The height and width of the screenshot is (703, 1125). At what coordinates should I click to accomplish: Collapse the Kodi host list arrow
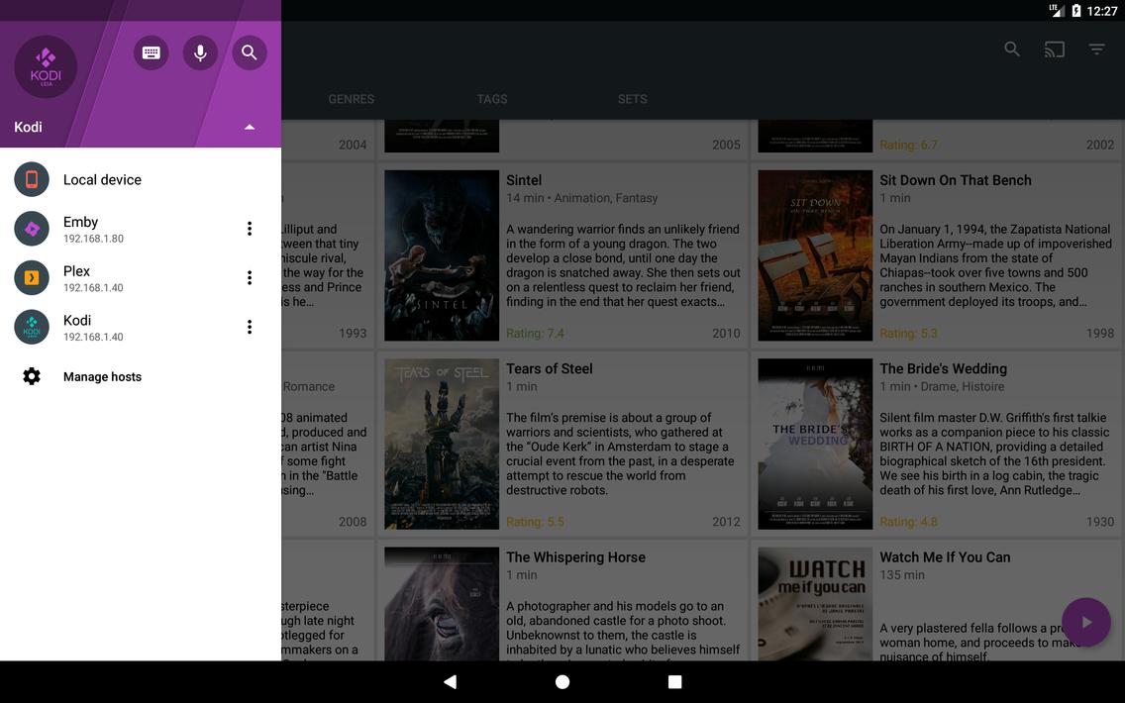pos(249,127)
